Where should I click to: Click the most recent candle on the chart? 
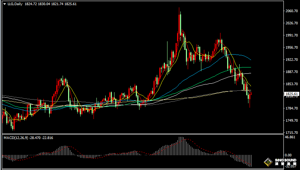click(x=251, y=94)
